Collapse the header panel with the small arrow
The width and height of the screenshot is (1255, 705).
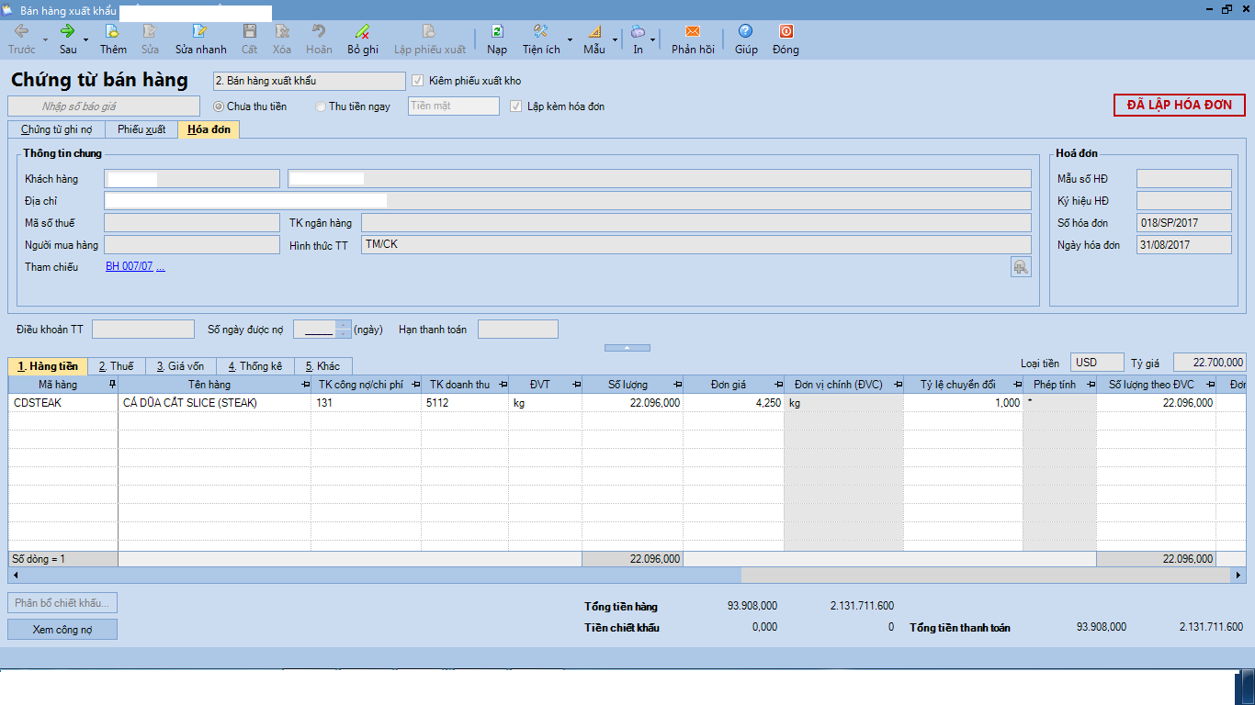point(627,348)
